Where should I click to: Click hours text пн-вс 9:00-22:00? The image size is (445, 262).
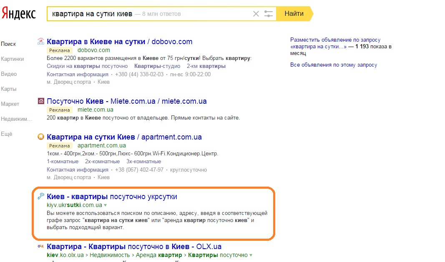[x=190, y=74]
